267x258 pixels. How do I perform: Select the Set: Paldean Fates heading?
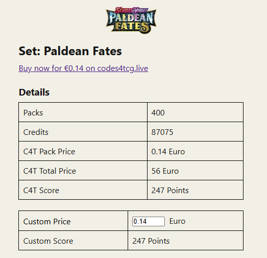[70, 51]
